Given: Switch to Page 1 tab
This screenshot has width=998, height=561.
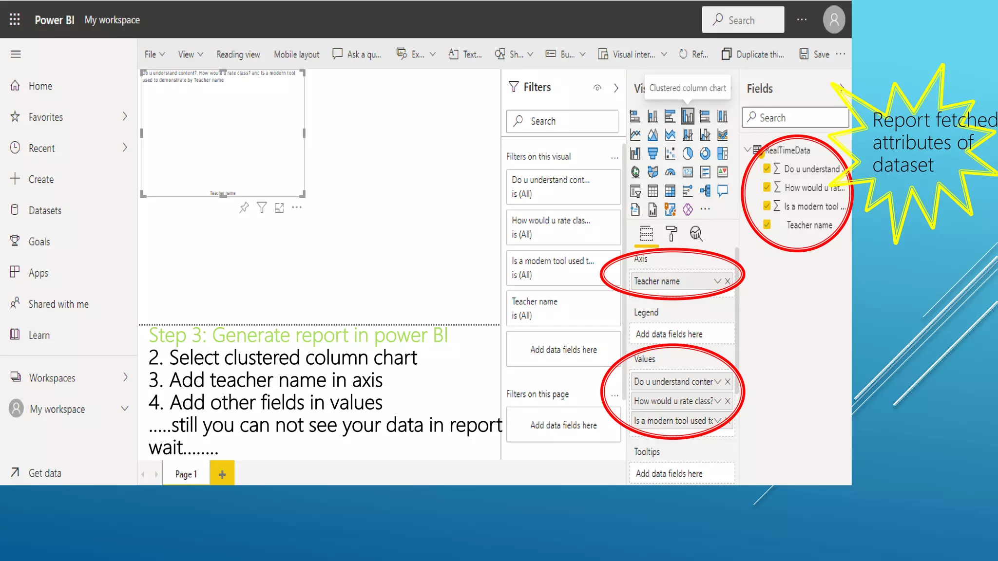Looking at the screenshot, I should 186,474.
